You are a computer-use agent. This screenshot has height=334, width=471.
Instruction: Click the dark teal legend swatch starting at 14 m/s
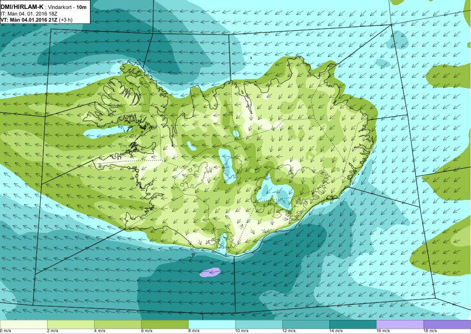click(x=353, y=325)
